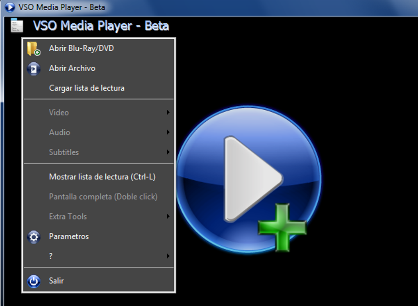This screenshot has width=418, height=306.
Task: Expand the arrow next to Audio
Action: pos(168,132)
